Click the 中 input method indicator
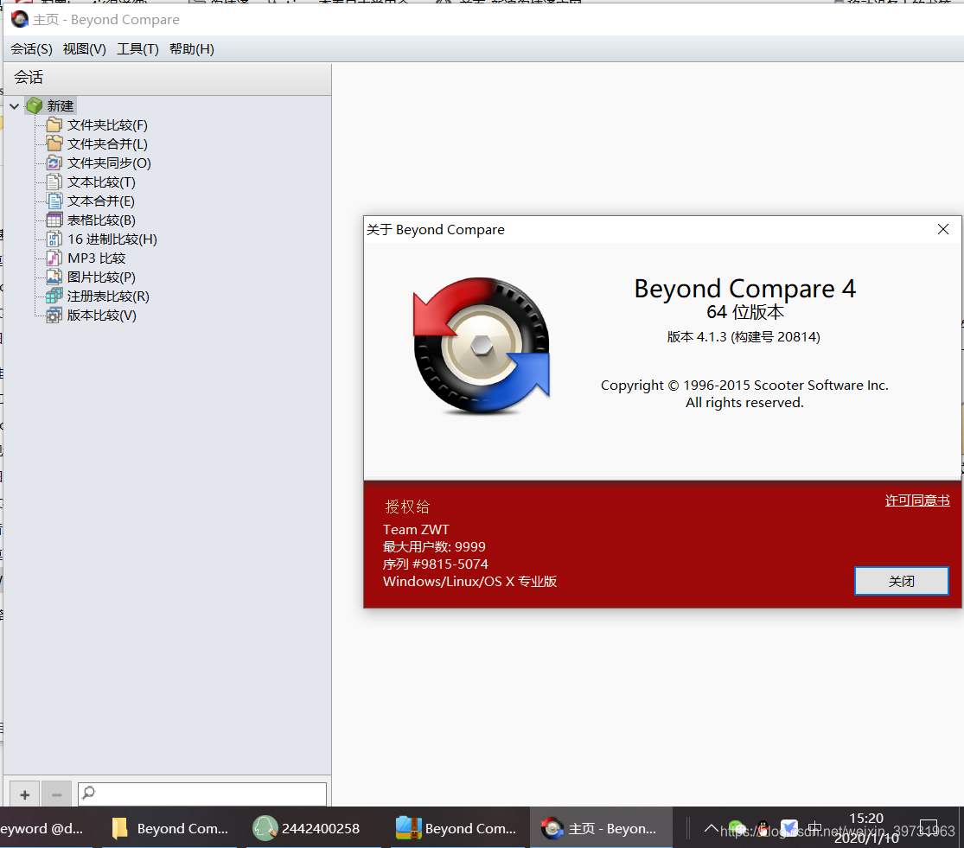964x848 pixels. tap(815, 828)
